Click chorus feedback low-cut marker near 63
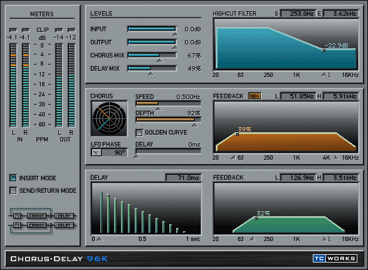 (x=233, y=157)
